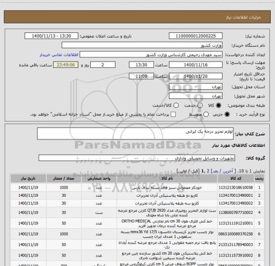This screenshot has width=275, height=266.
Task: Click the requester field سید مهدی رحیمی
Action: pyautogui.click(x=151, y=55)
